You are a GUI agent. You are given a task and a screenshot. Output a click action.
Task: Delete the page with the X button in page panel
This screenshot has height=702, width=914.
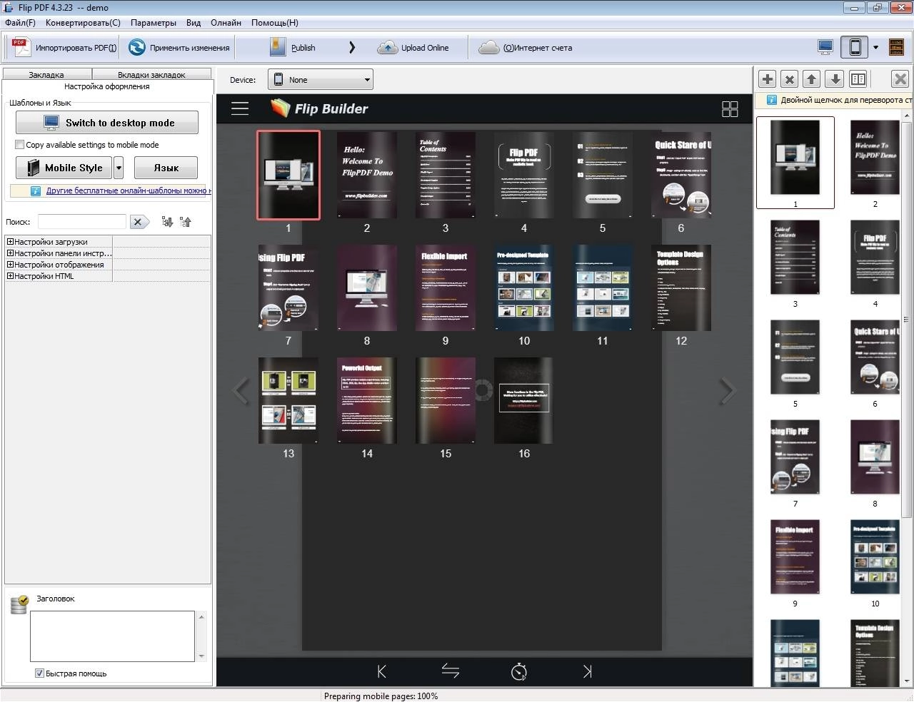pos(789,79)
